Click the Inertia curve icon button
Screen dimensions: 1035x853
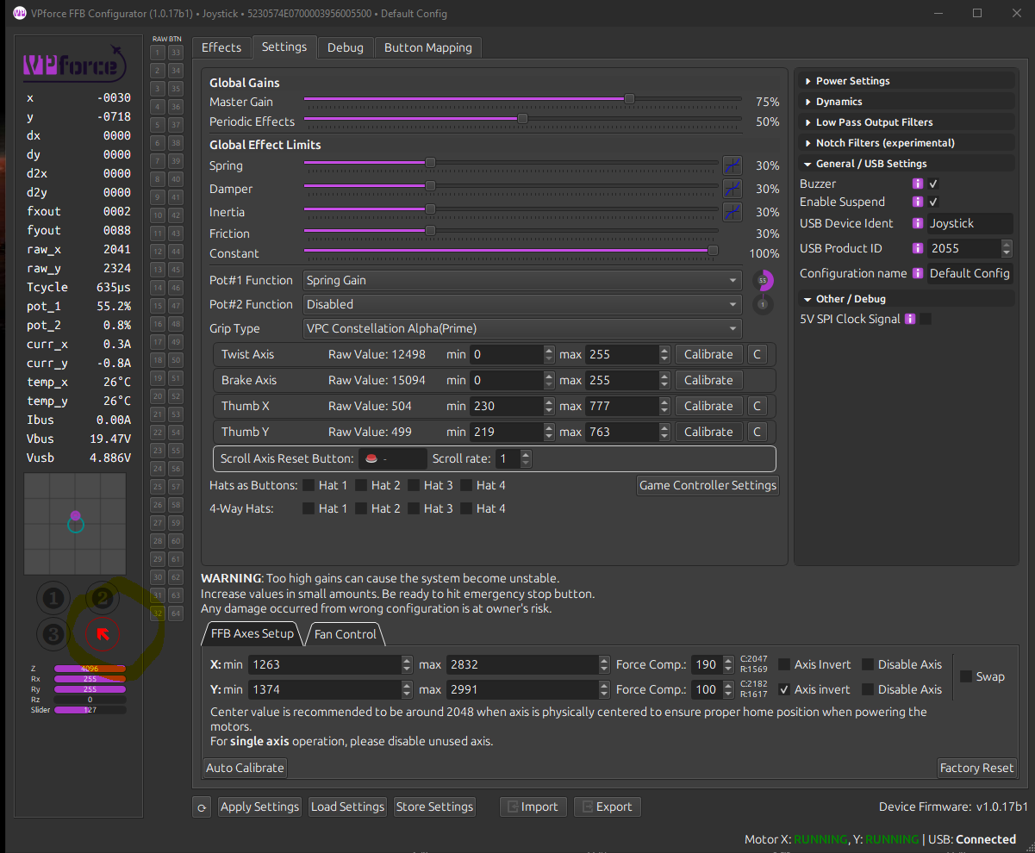[732, 212]
